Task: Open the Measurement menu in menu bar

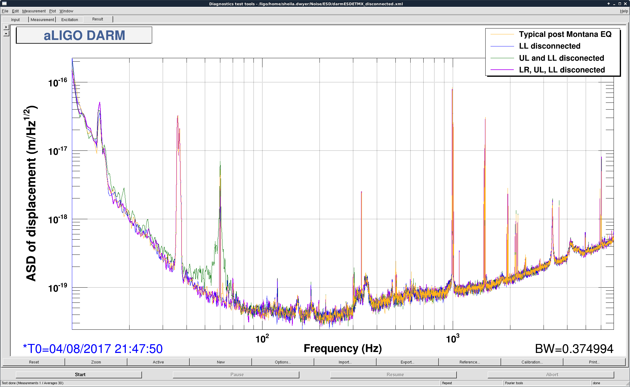Action: pos(34,11)
